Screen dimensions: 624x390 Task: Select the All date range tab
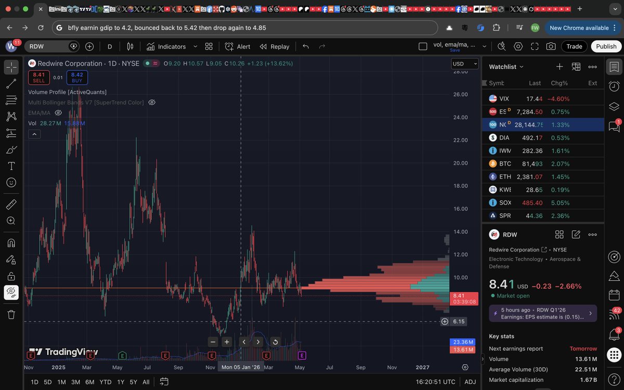pyautogui.click(x=146, y=382)
